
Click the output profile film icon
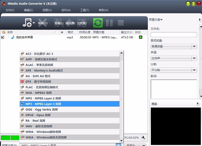coord(82,23)
